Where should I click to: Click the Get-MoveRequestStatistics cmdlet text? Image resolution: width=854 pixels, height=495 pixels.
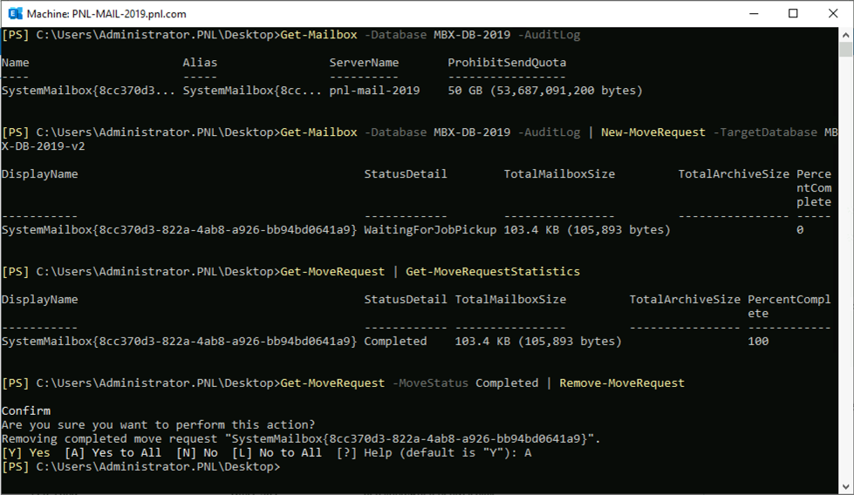click(x=492, y=272)
